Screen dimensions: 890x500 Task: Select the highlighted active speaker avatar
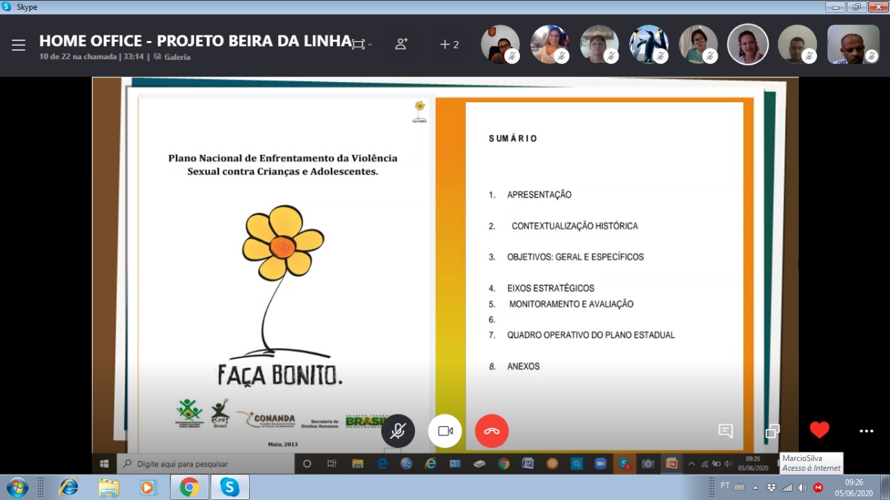click(748, 45)
